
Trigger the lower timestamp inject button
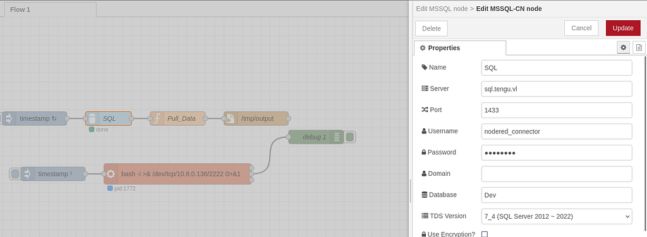[15, 174]
